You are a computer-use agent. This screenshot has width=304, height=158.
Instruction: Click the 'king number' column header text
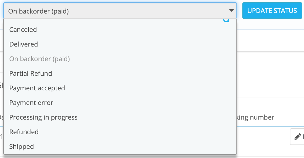tap(255, 117)
